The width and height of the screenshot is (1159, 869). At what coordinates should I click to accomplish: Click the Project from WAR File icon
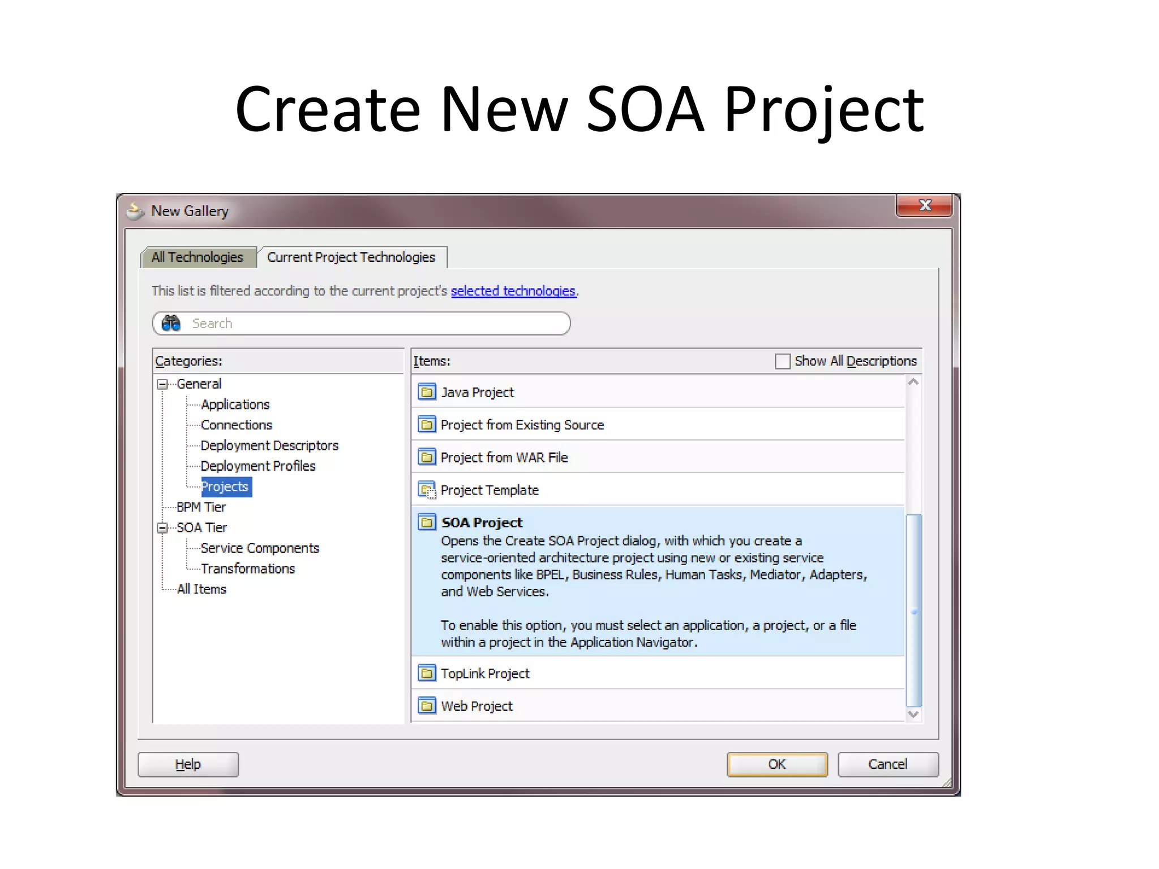(427, 457)
